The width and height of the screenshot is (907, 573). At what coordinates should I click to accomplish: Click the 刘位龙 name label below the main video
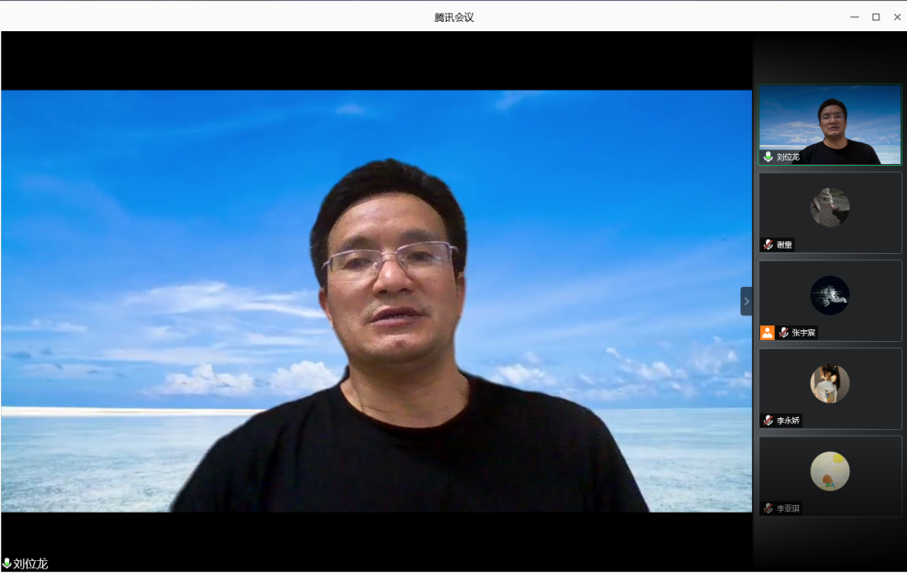pos(30,564)
